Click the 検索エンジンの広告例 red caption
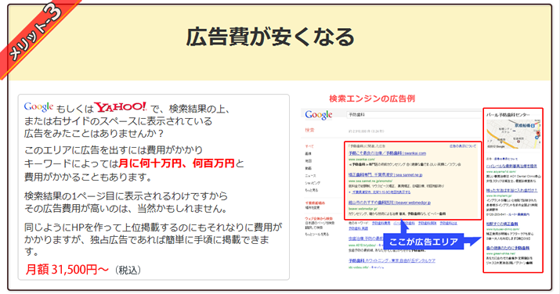 click(372, 99)
